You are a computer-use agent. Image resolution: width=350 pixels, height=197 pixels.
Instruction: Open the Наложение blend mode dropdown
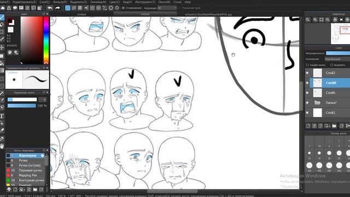coord(337,59)
